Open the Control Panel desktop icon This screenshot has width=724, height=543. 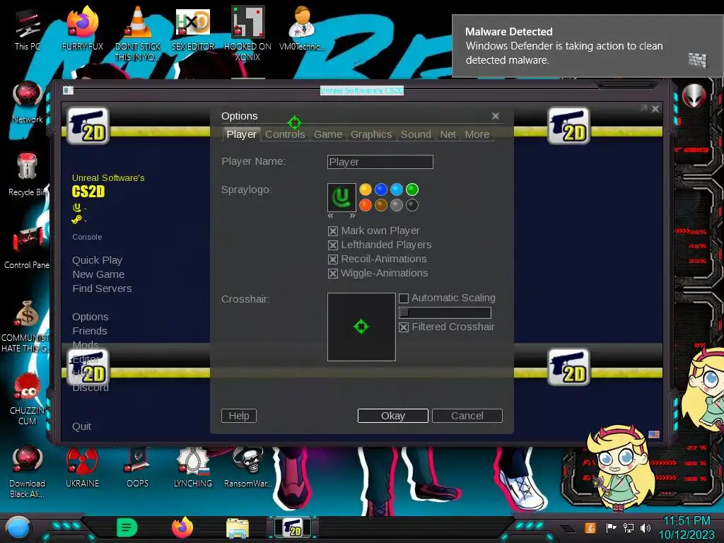27,248
